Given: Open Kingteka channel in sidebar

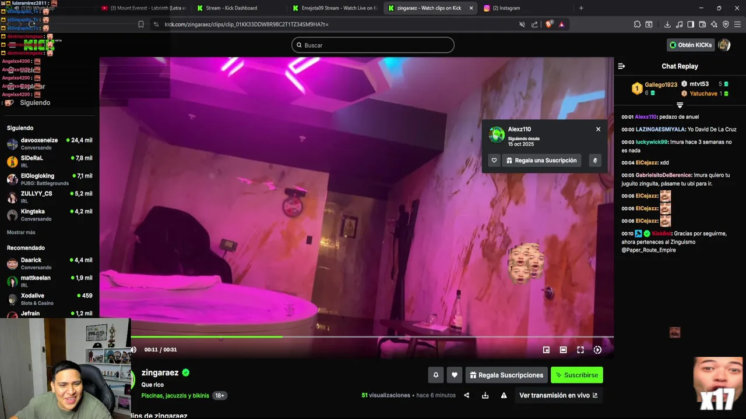Looking at the screenshot, I should pyautogui.click(x=50, y=215).
